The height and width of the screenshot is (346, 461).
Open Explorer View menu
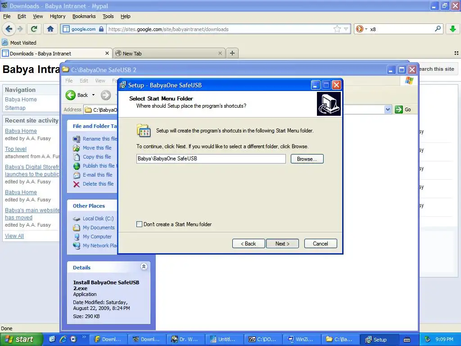[x=100, y=81]
